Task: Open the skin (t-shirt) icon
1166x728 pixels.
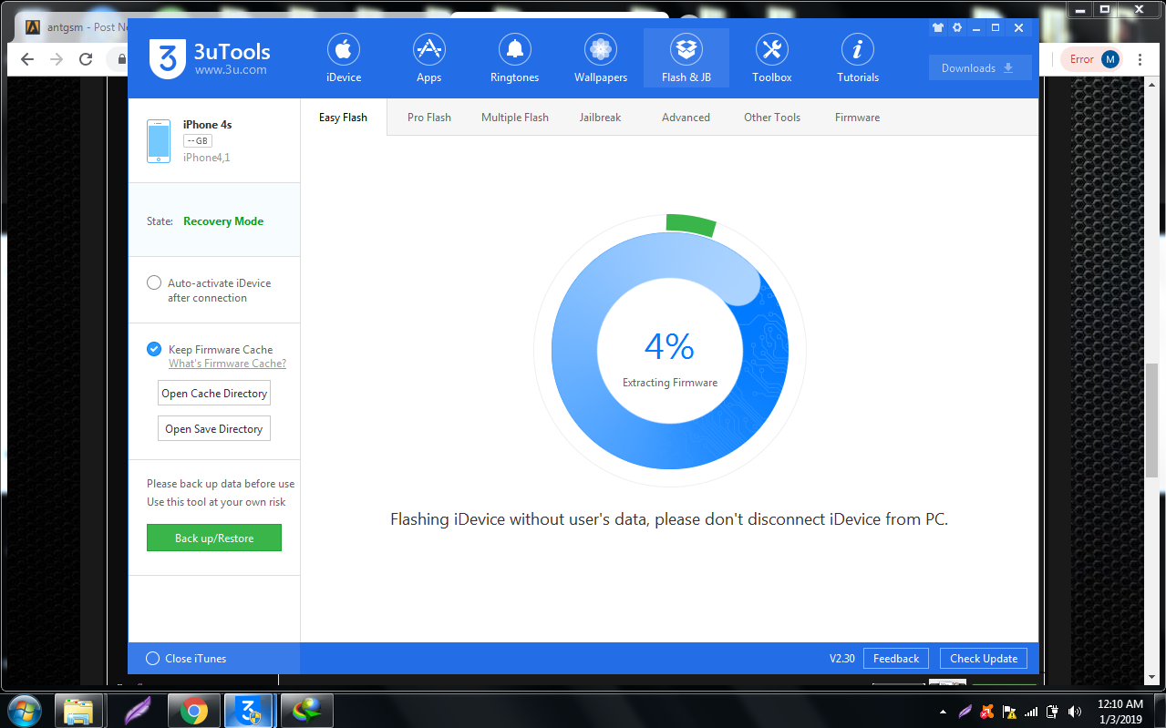Action: tap(937, 28)
